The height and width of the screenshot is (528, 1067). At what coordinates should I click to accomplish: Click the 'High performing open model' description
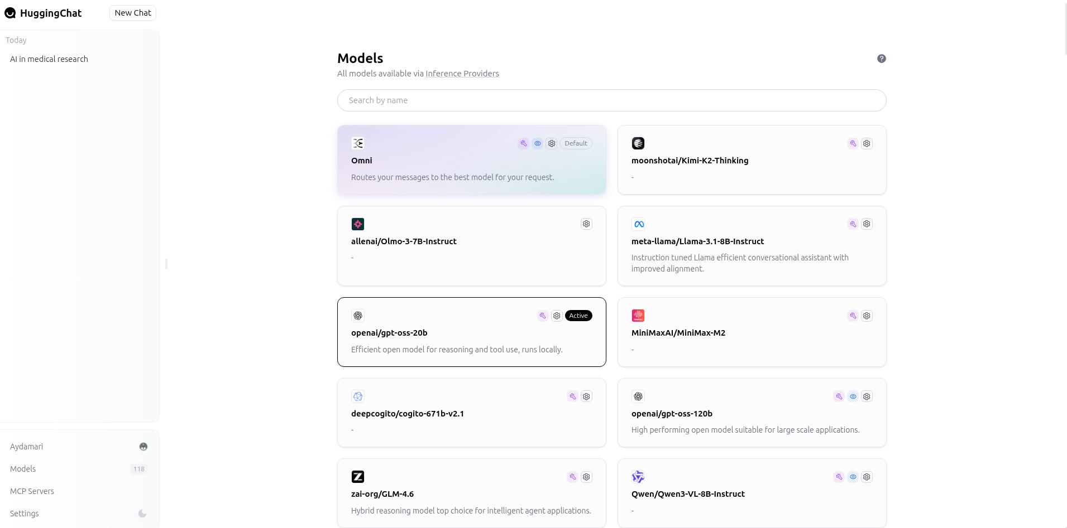745,430
